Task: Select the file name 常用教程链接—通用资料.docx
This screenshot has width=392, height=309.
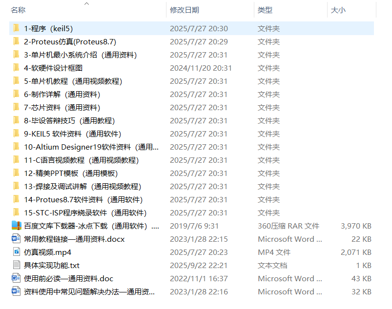Action: [74, 239]
